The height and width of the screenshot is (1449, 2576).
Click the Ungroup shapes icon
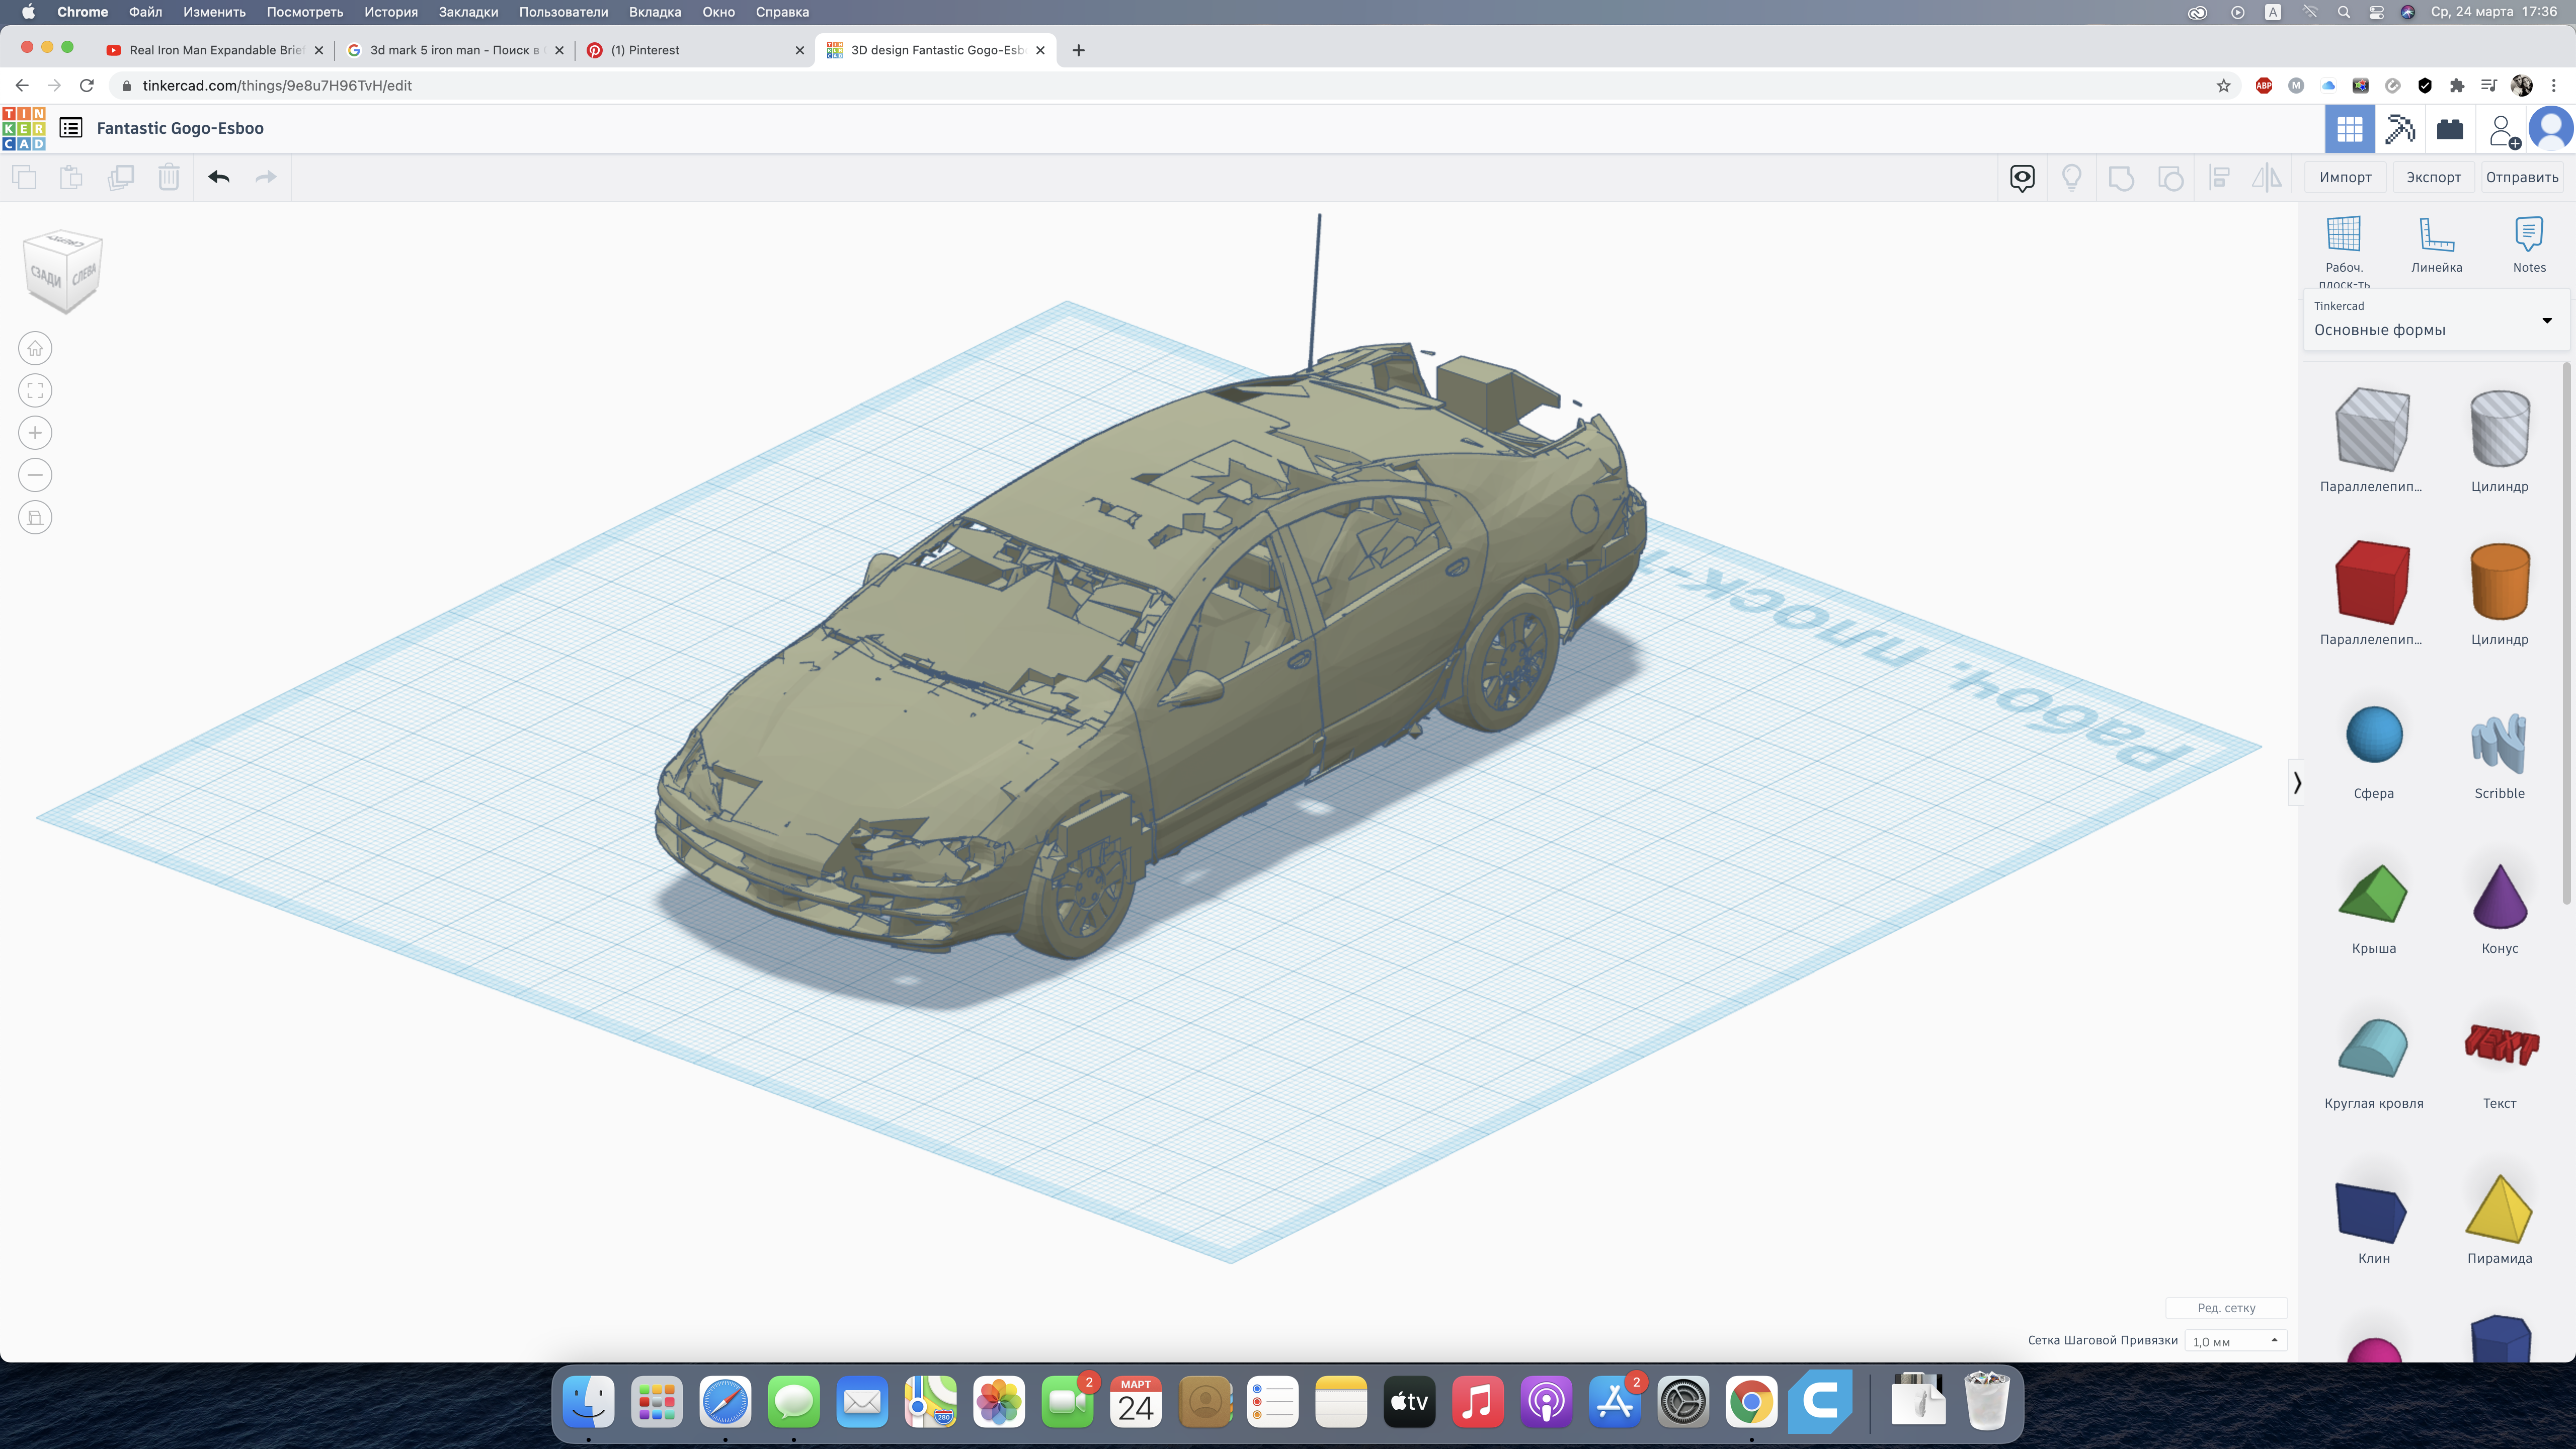(x=2170, y=178)
